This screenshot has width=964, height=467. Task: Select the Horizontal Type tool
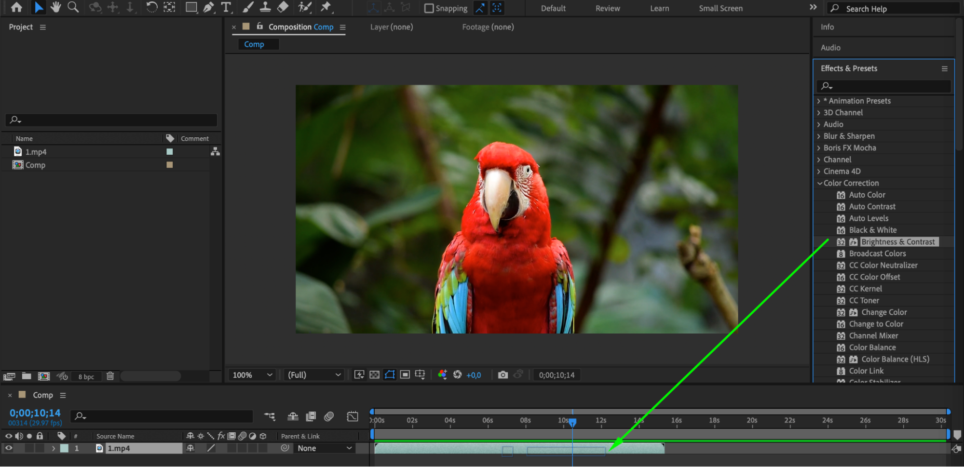(x=226, y=7)
